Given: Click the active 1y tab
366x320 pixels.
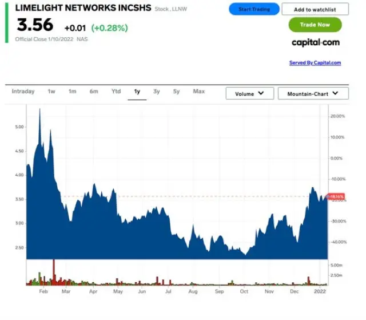Looking at the screenshot, I should click(137, 92).
